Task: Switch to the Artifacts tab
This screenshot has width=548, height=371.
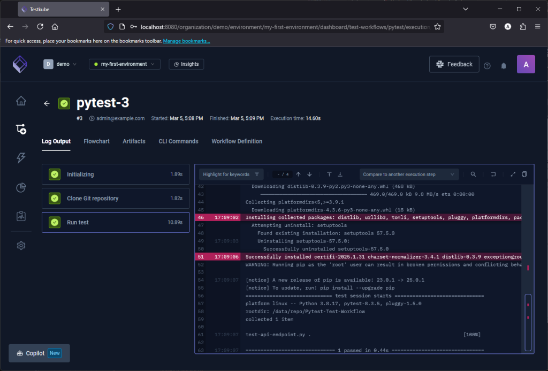Action: tap(134, 141)
